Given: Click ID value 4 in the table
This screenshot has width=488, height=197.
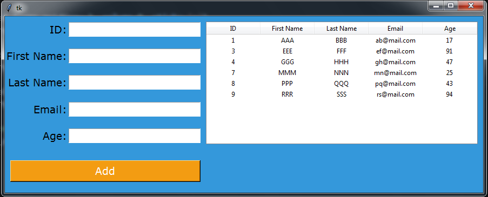Looking at the screenshot, I should pyautogui.click(x=233, y=62).
